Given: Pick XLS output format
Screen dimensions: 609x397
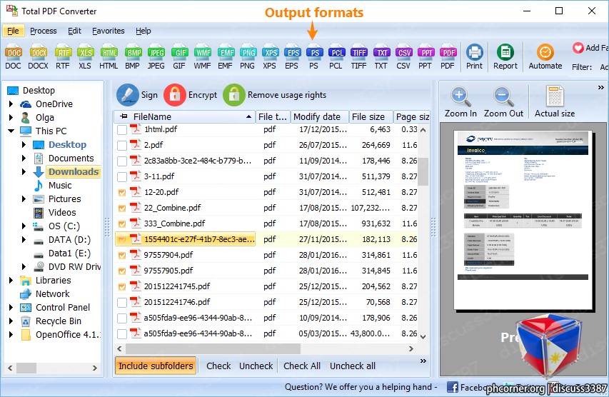Looking at the screenshot, I should [x=85, y=57].
